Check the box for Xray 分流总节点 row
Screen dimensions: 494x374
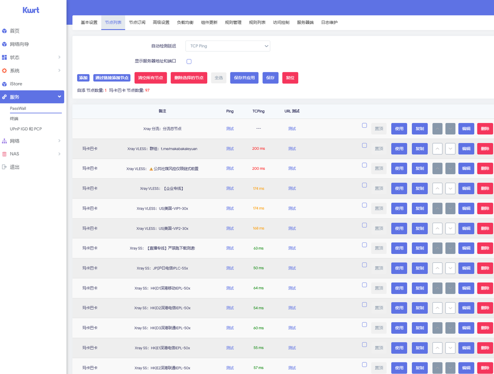coord(364,125)
